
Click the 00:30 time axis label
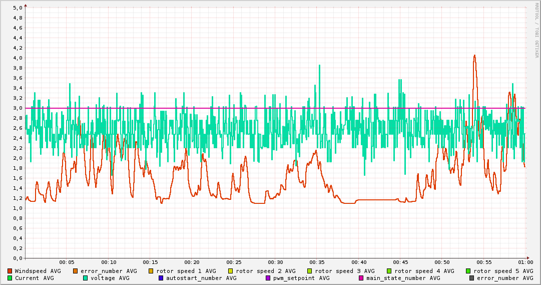[x=275, y=262]
